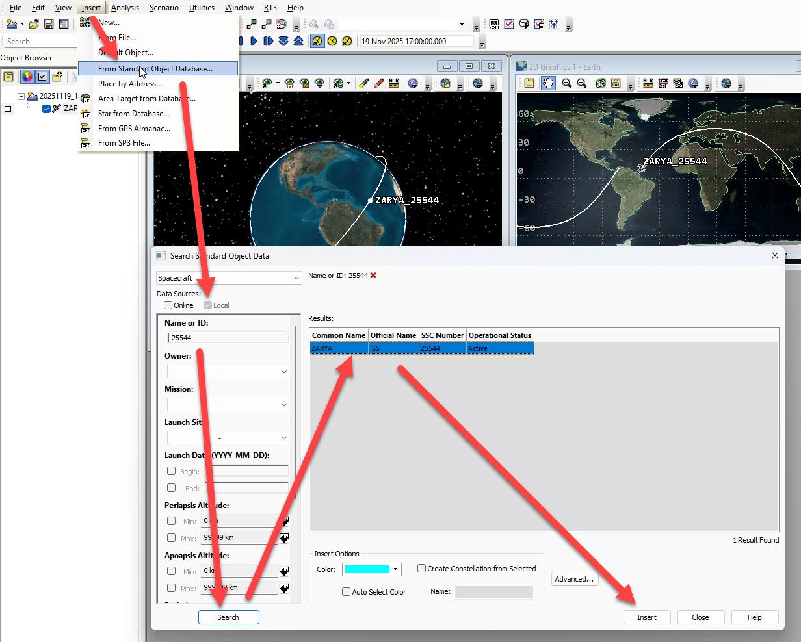Click the 2D measure ruler icon
This screenshot has height=642, width=801.
[x=648, y=83]
